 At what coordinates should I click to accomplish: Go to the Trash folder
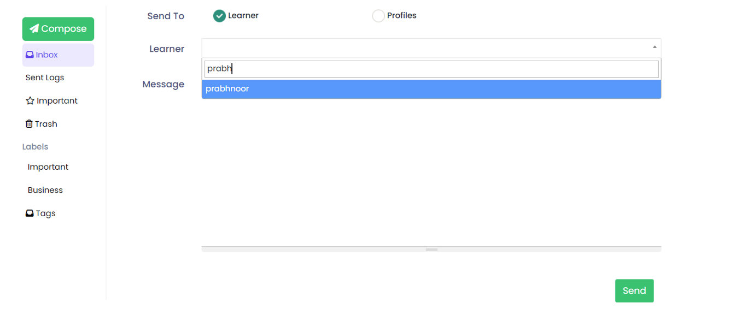[42, 124]
